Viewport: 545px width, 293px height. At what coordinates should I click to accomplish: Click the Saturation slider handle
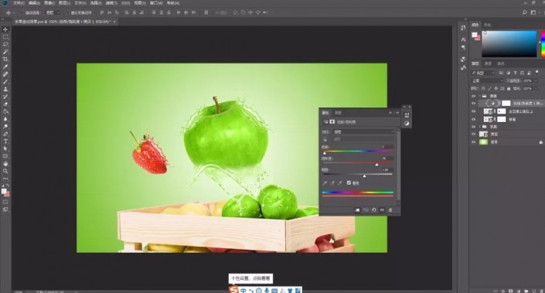376,165
